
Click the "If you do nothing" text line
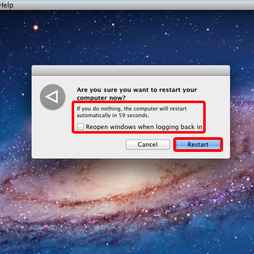pyautogui.click(x=132, y=109)
